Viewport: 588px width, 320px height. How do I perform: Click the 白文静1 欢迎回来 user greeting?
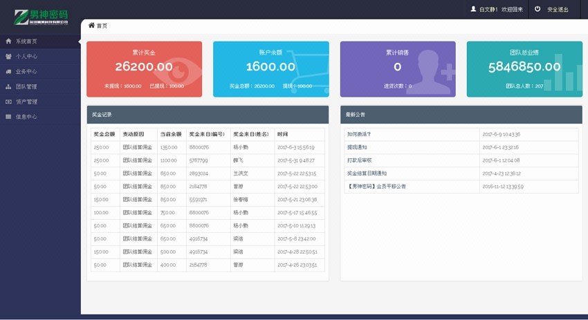click(x=501, y=10)
